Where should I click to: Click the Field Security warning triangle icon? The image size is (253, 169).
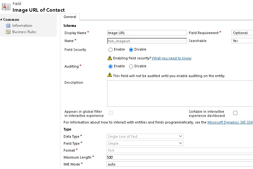click(110, 58)
